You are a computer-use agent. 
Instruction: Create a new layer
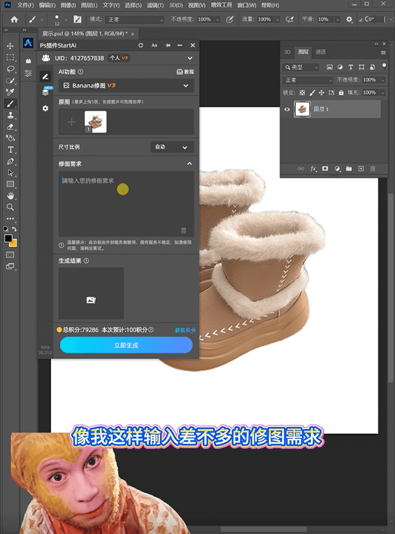(x=361, y=169)
